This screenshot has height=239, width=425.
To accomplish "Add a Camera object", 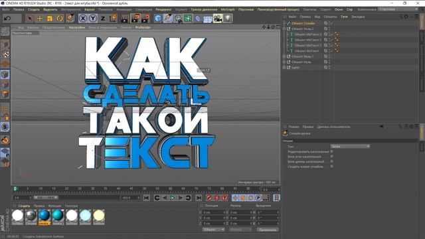I will 218,19.
